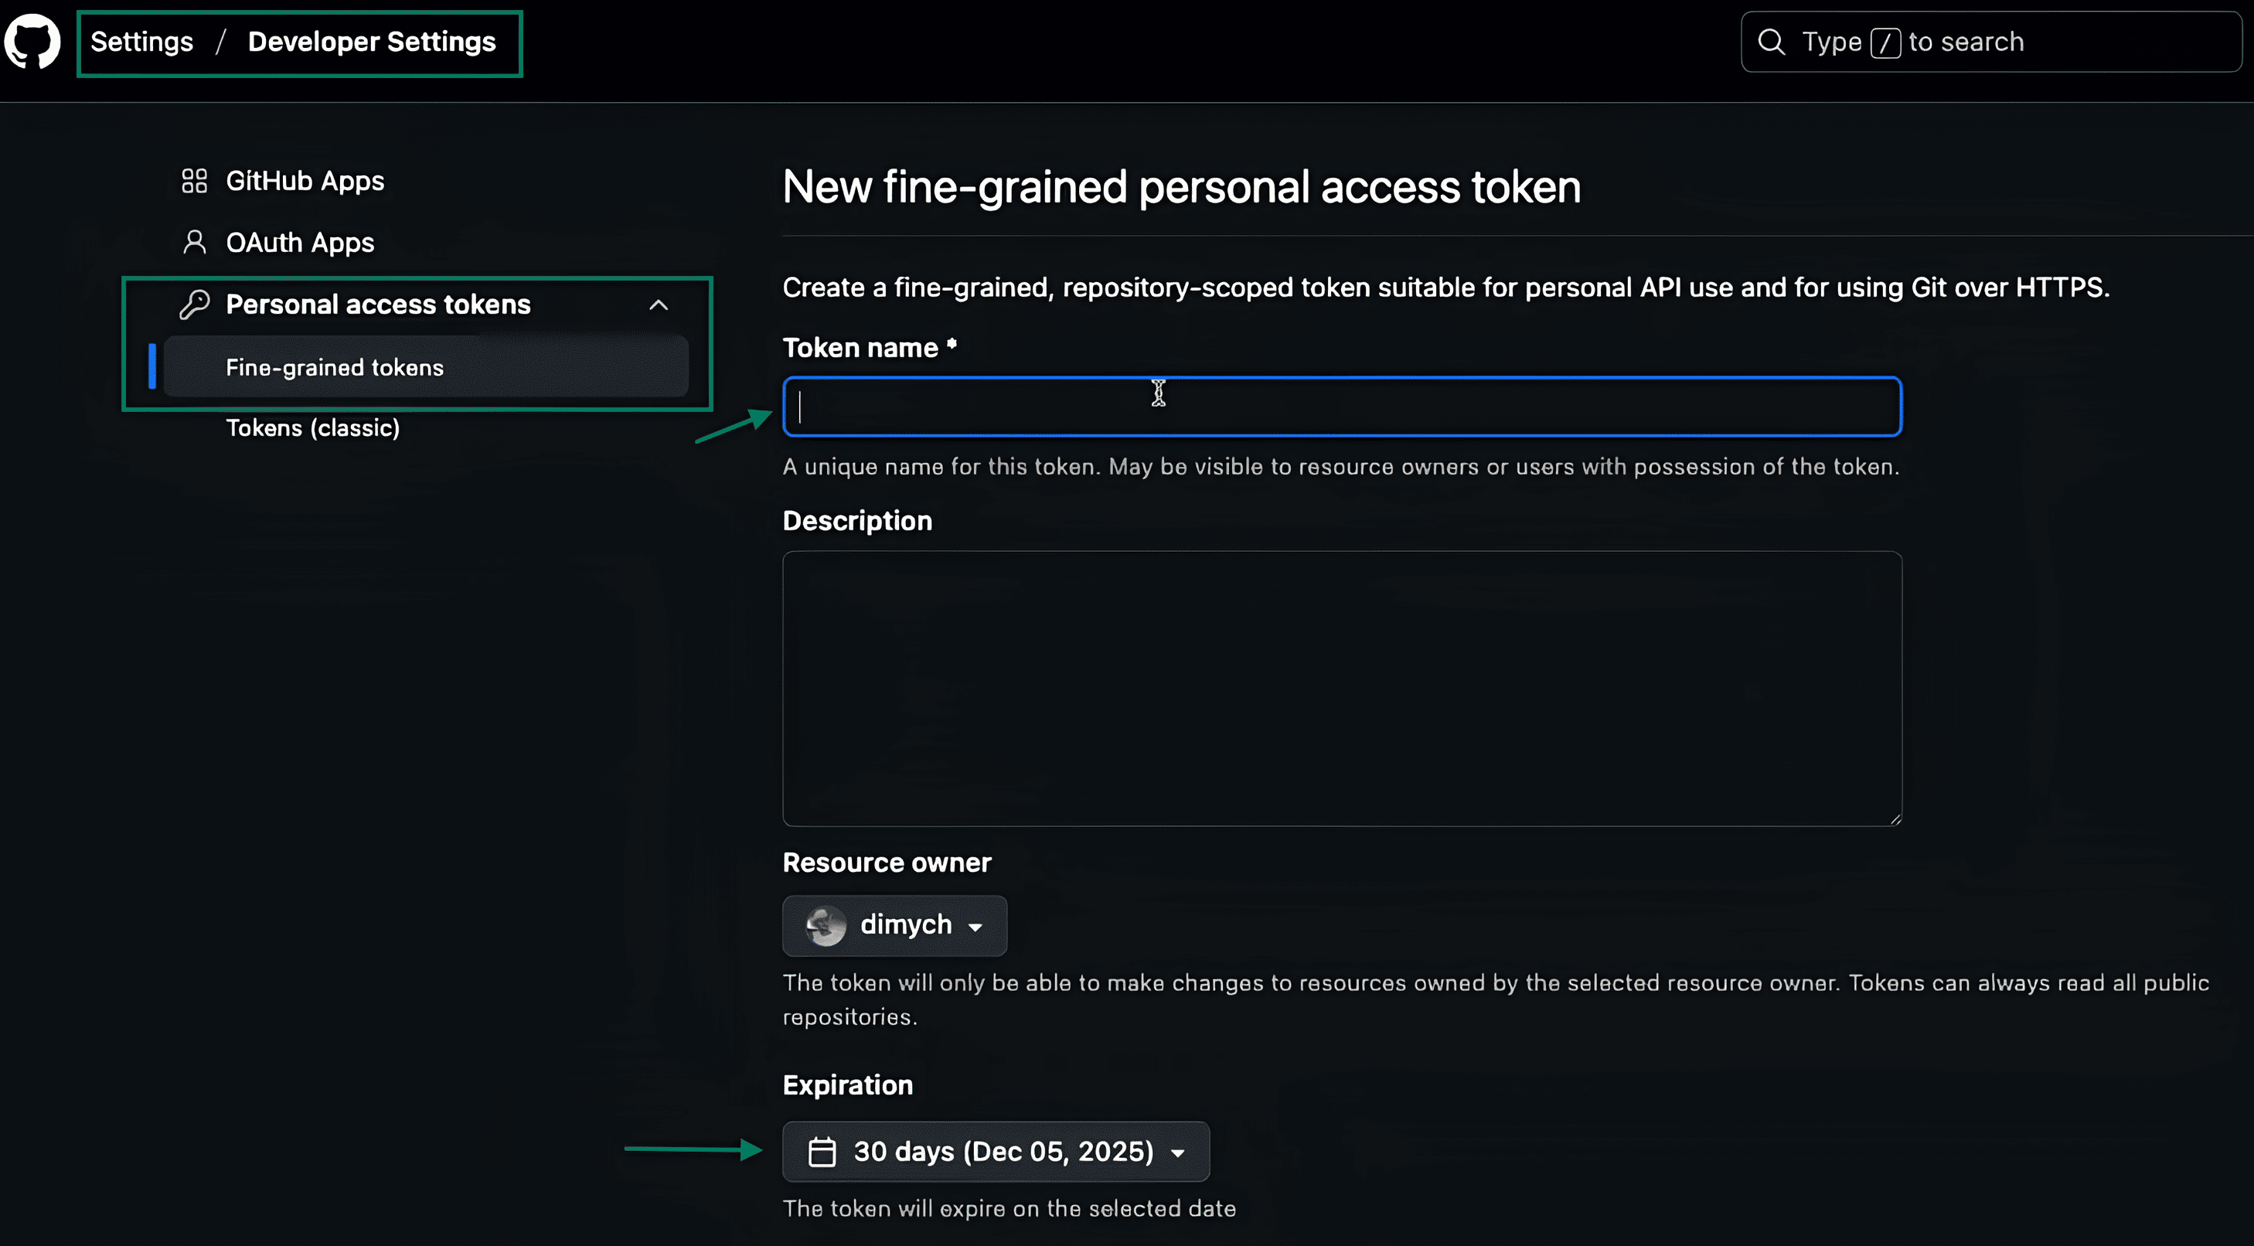The height and width of the screenshot is (1246, 2254).
Task: Click the Personal access tokens key icon
Action: point(194,305)
